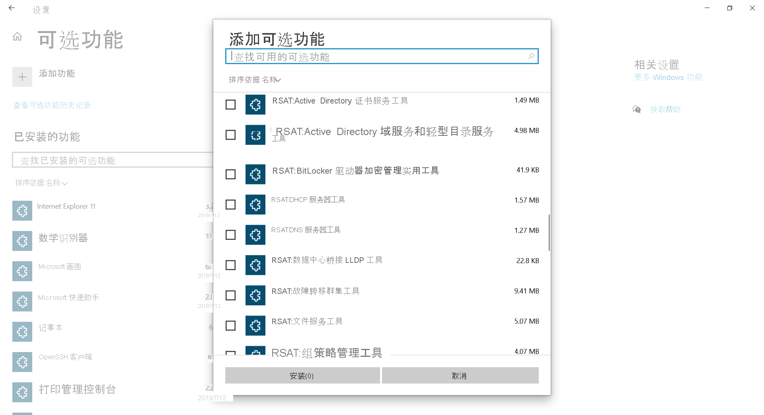Open 更多 Windows 功能 link
Screen dimensions: 764x415
(x=668, y=77)
